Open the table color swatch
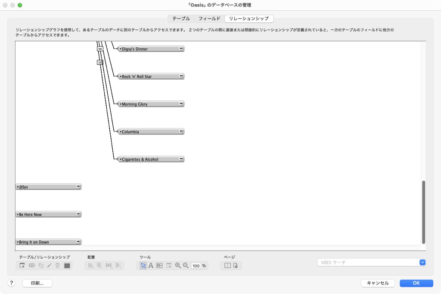Screen dimensions: 441x294 coord(67,266)
